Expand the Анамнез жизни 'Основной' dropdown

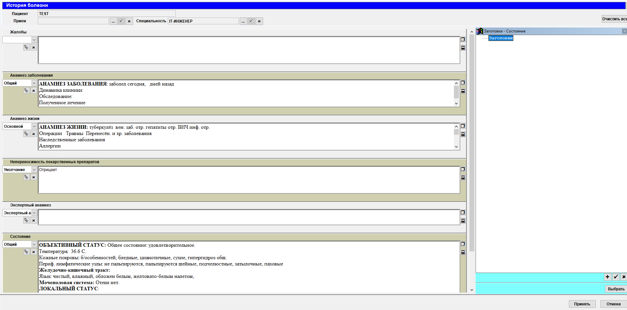[34, 126]
